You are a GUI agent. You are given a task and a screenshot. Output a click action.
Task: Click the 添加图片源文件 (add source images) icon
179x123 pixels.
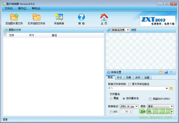[x=14, y=17]
